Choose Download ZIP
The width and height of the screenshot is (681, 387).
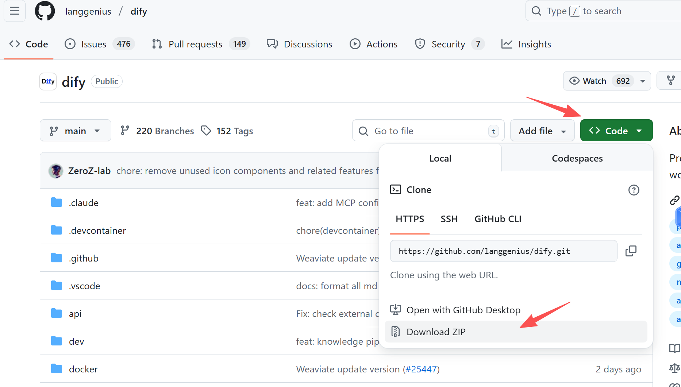tap(516, 332)
